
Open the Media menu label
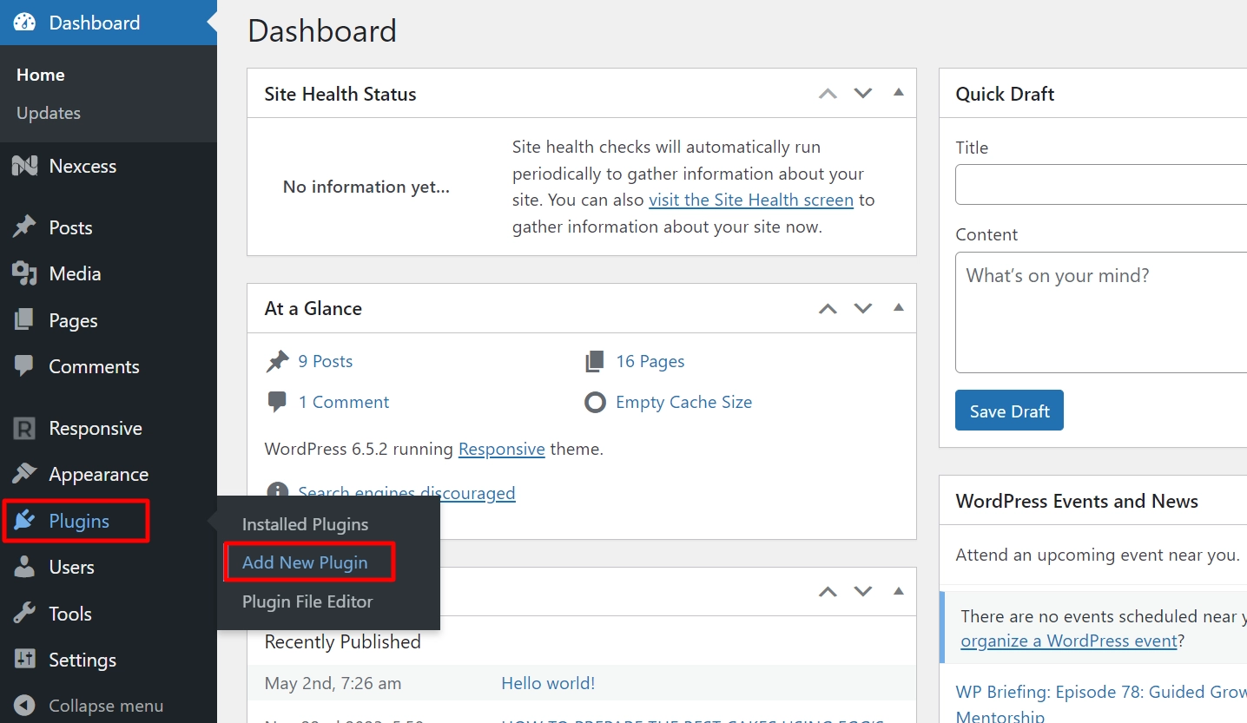tap(75, 273)
